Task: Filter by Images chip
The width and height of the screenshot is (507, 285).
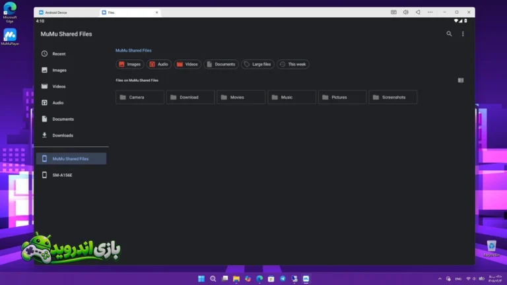Action: coord(129,64)
